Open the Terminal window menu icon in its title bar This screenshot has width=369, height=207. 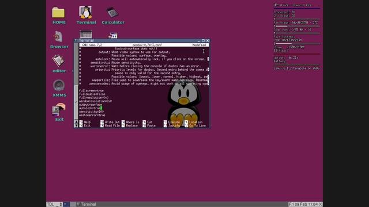point(76,40)
